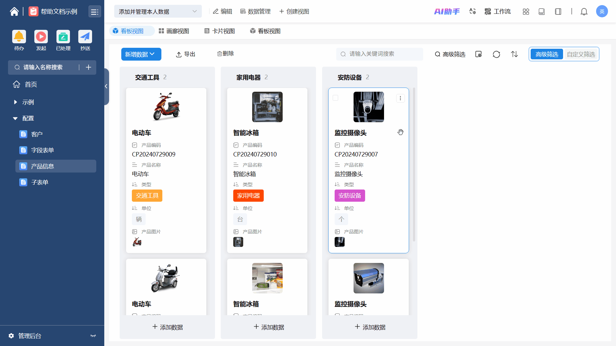This screenshot has width=616, height=346.
Task: Open the 新增数据 dropdown button
Action: pyautogui.click(x=141, y=54)
